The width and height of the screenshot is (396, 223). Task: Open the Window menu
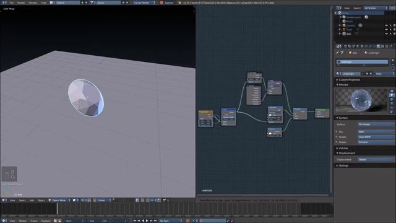pyautogui.click(x=33, y=2)
